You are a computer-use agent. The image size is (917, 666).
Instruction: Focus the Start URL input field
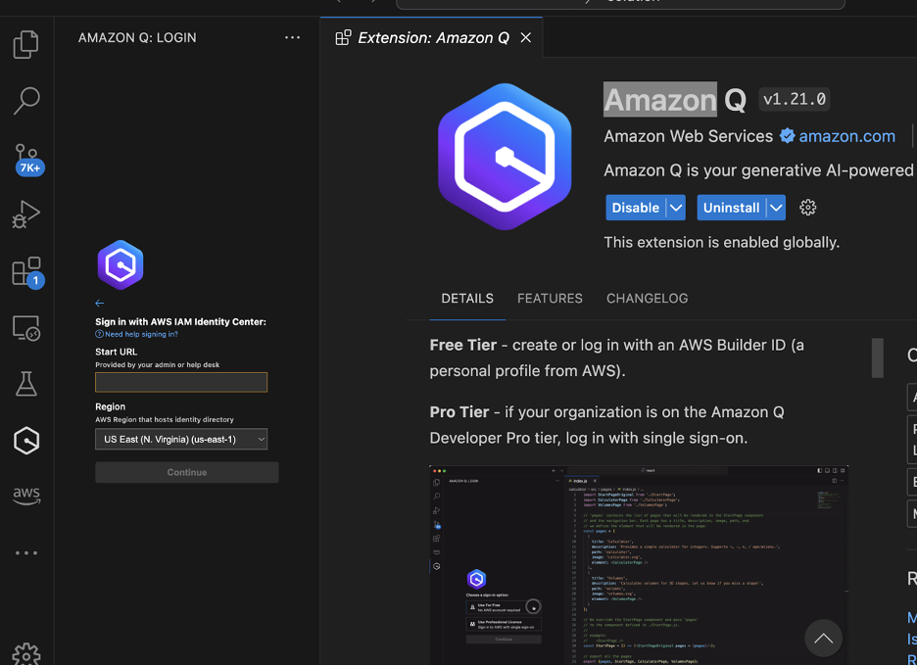click(181, 382)
